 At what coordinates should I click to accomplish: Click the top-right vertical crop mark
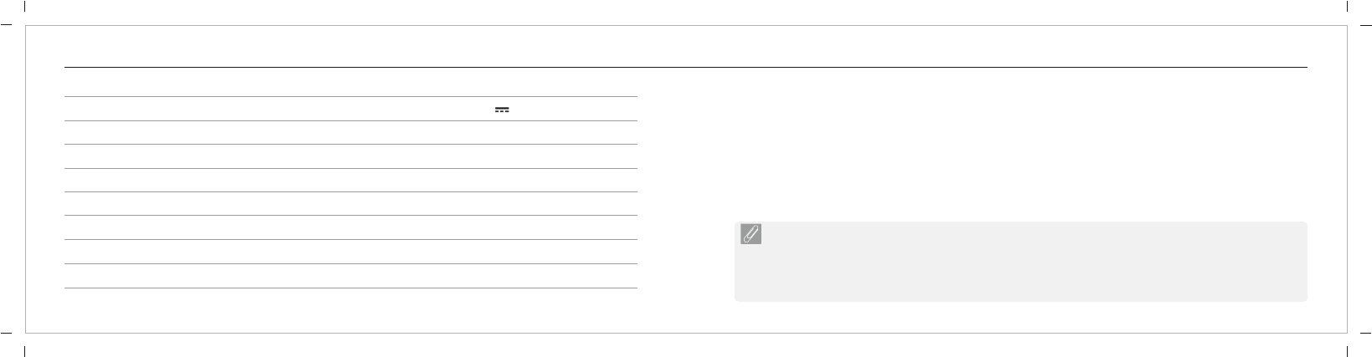pyautogui.click(x=1346, y=6)
